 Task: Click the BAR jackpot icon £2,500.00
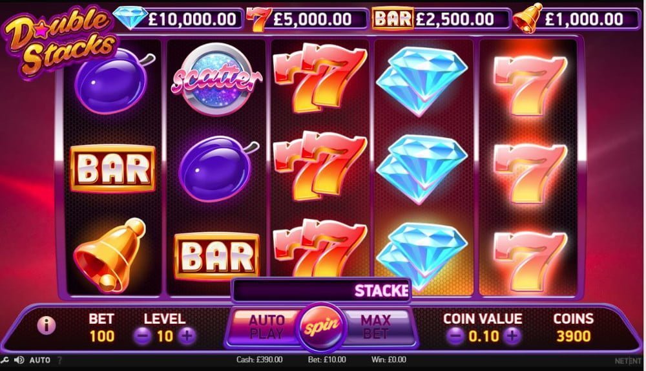(x=393, y=19)
